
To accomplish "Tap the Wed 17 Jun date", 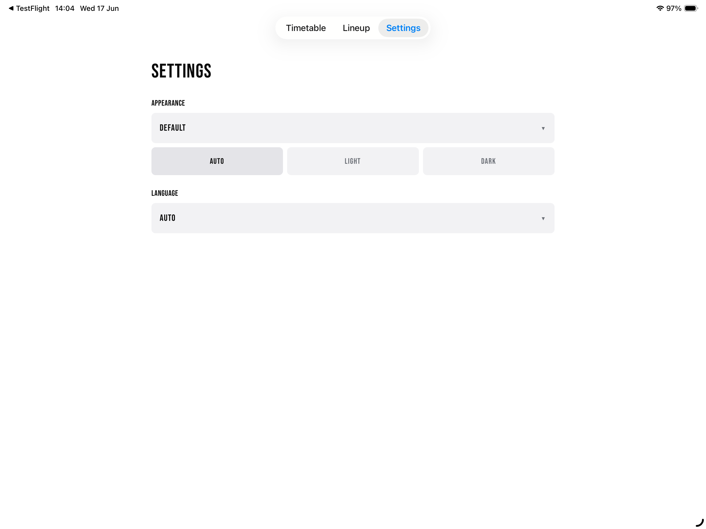I will (99, 8).
